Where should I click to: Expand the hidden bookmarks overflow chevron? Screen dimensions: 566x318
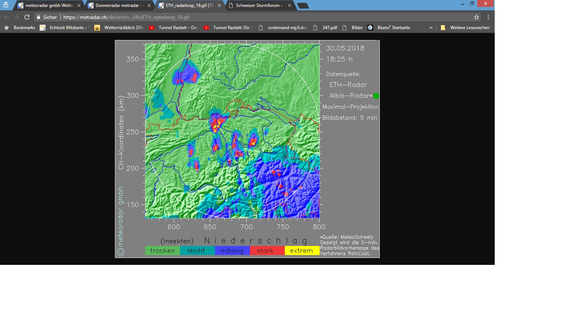click(431, 28)
